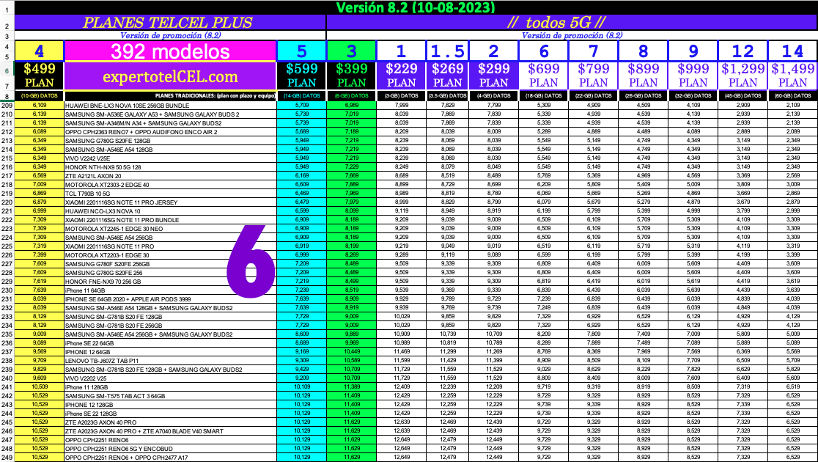Open the expertotelCEL.com cell
Image resolution: width=818 pixels, height=462 pixels.
(x=170, y=76)
